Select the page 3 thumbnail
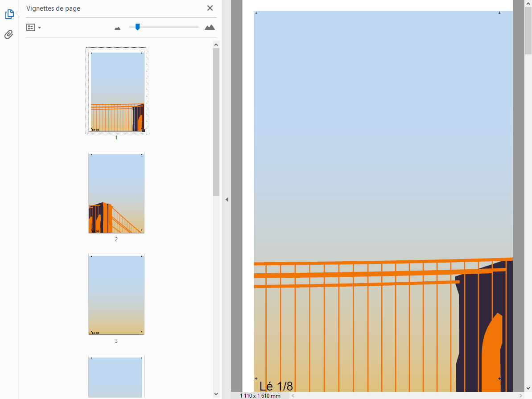The height and width of the screenshot is (399, 532). click(116, 294)
